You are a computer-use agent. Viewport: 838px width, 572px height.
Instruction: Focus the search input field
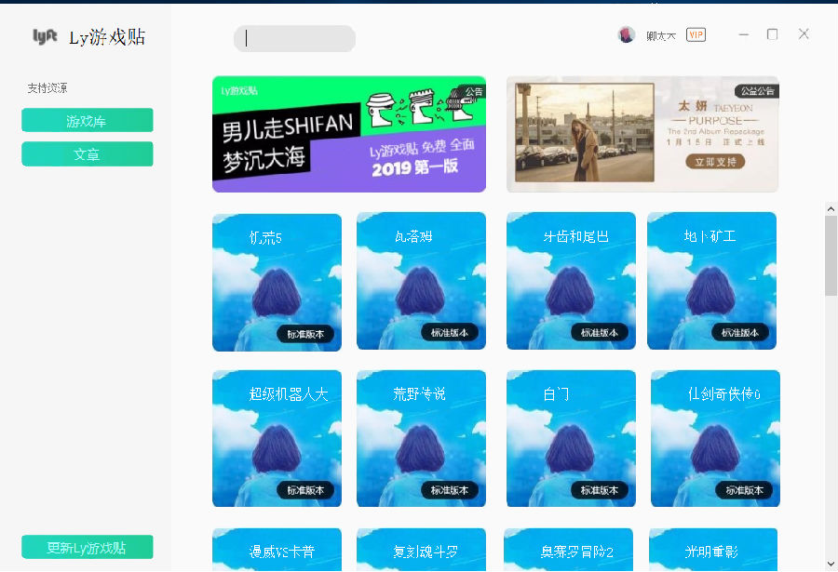coord(294,38)
